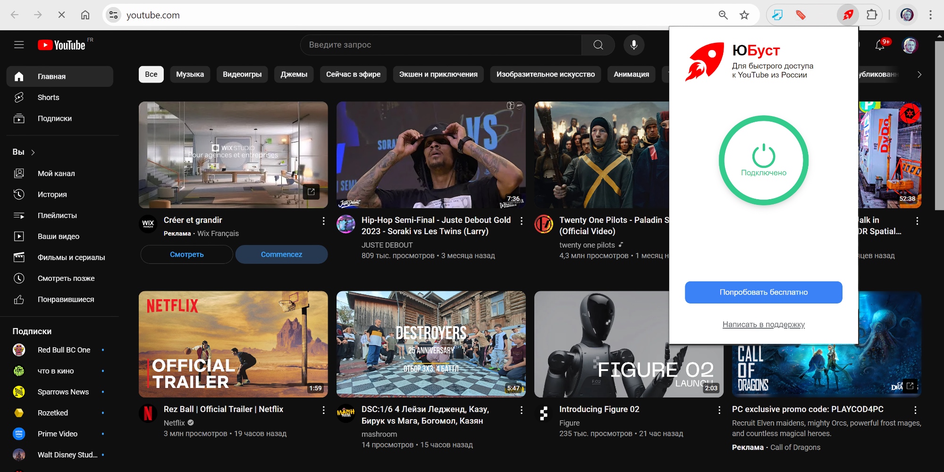
Task: Open Sparrows News subscription
Action: tap(60, 392)
